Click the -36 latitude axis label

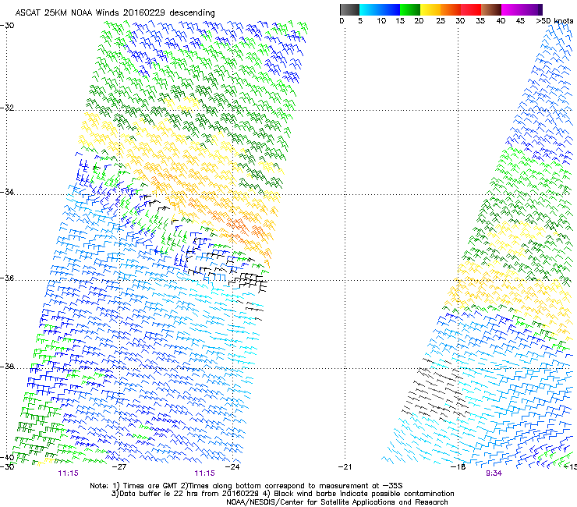7,278
